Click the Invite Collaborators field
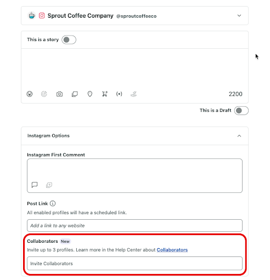Viewport: 270px width, 280px height. [134, 264]
